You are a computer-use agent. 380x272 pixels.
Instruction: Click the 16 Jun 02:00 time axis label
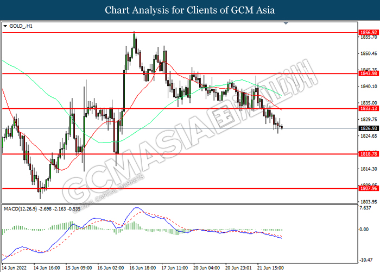coord(111,268)
